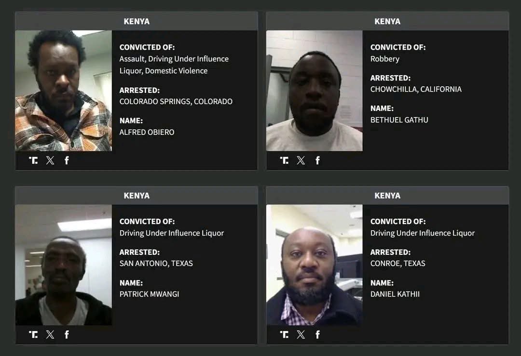The image size is (521, 356).
Task: Open Alfred Obiero's photo thumbnail
Action: tap(64, 91)
